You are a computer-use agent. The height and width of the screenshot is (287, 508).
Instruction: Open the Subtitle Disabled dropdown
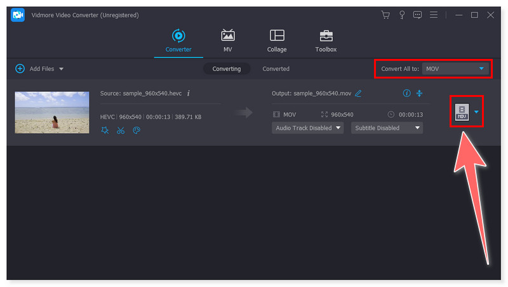(x=387, y=128)
